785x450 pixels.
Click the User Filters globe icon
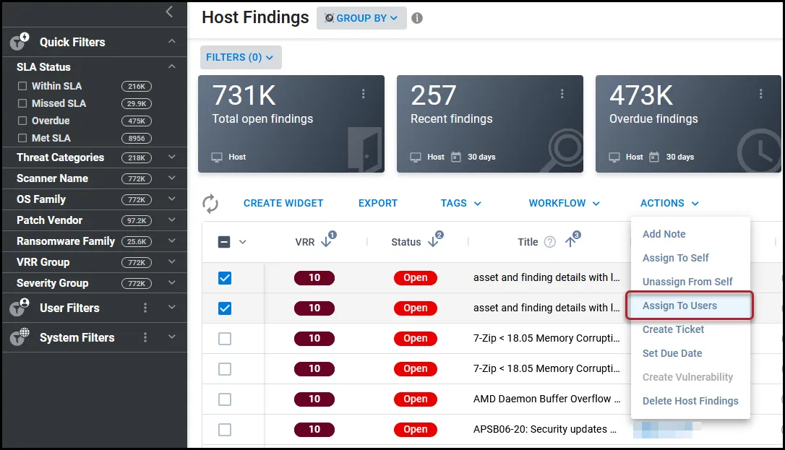click(x=20, y=308)
